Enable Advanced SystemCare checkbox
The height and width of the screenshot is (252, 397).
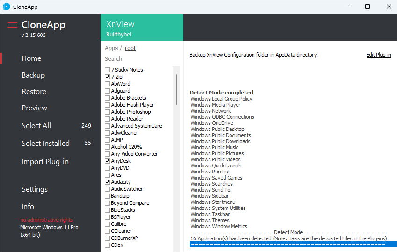point(108,126)
